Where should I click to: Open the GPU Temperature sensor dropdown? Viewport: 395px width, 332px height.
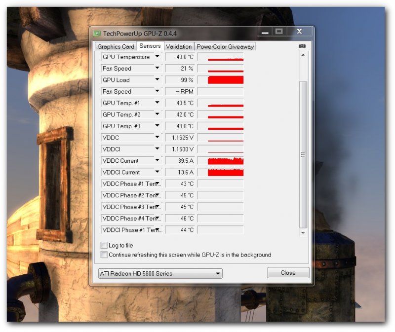[157, 57]
